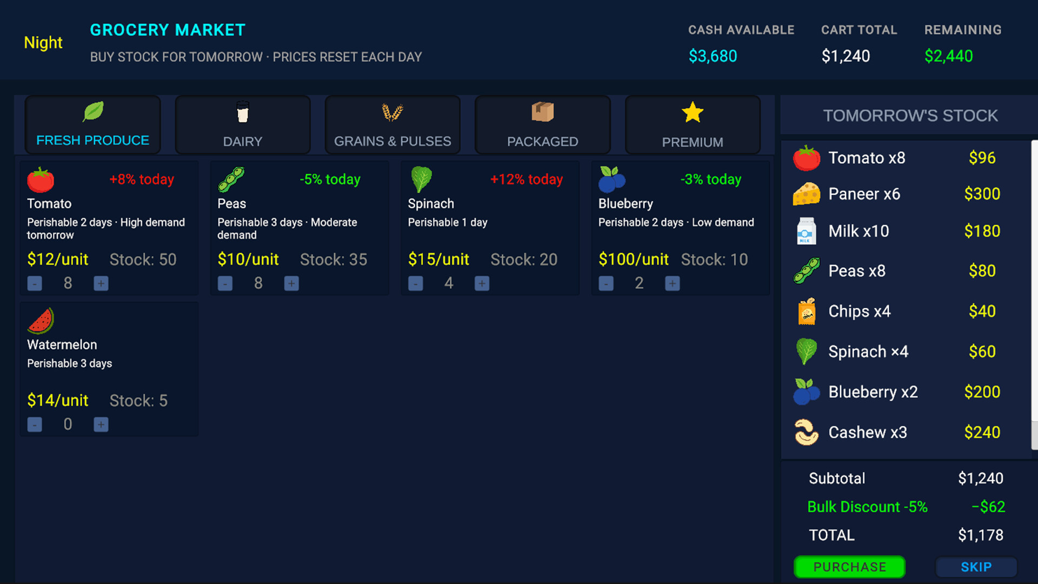Image resolution: width=1038 pixels, height=584 pixels.
Task: Click the wheat Grains & Pulses icon
Action: 392,111
